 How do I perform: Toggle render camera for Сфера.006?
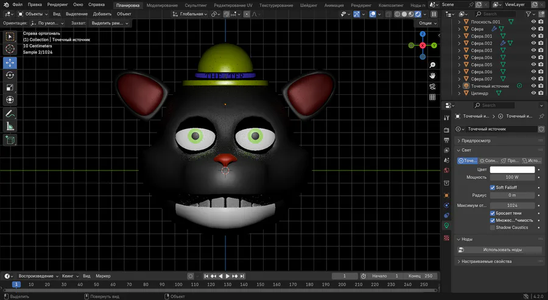click(541, 72)
